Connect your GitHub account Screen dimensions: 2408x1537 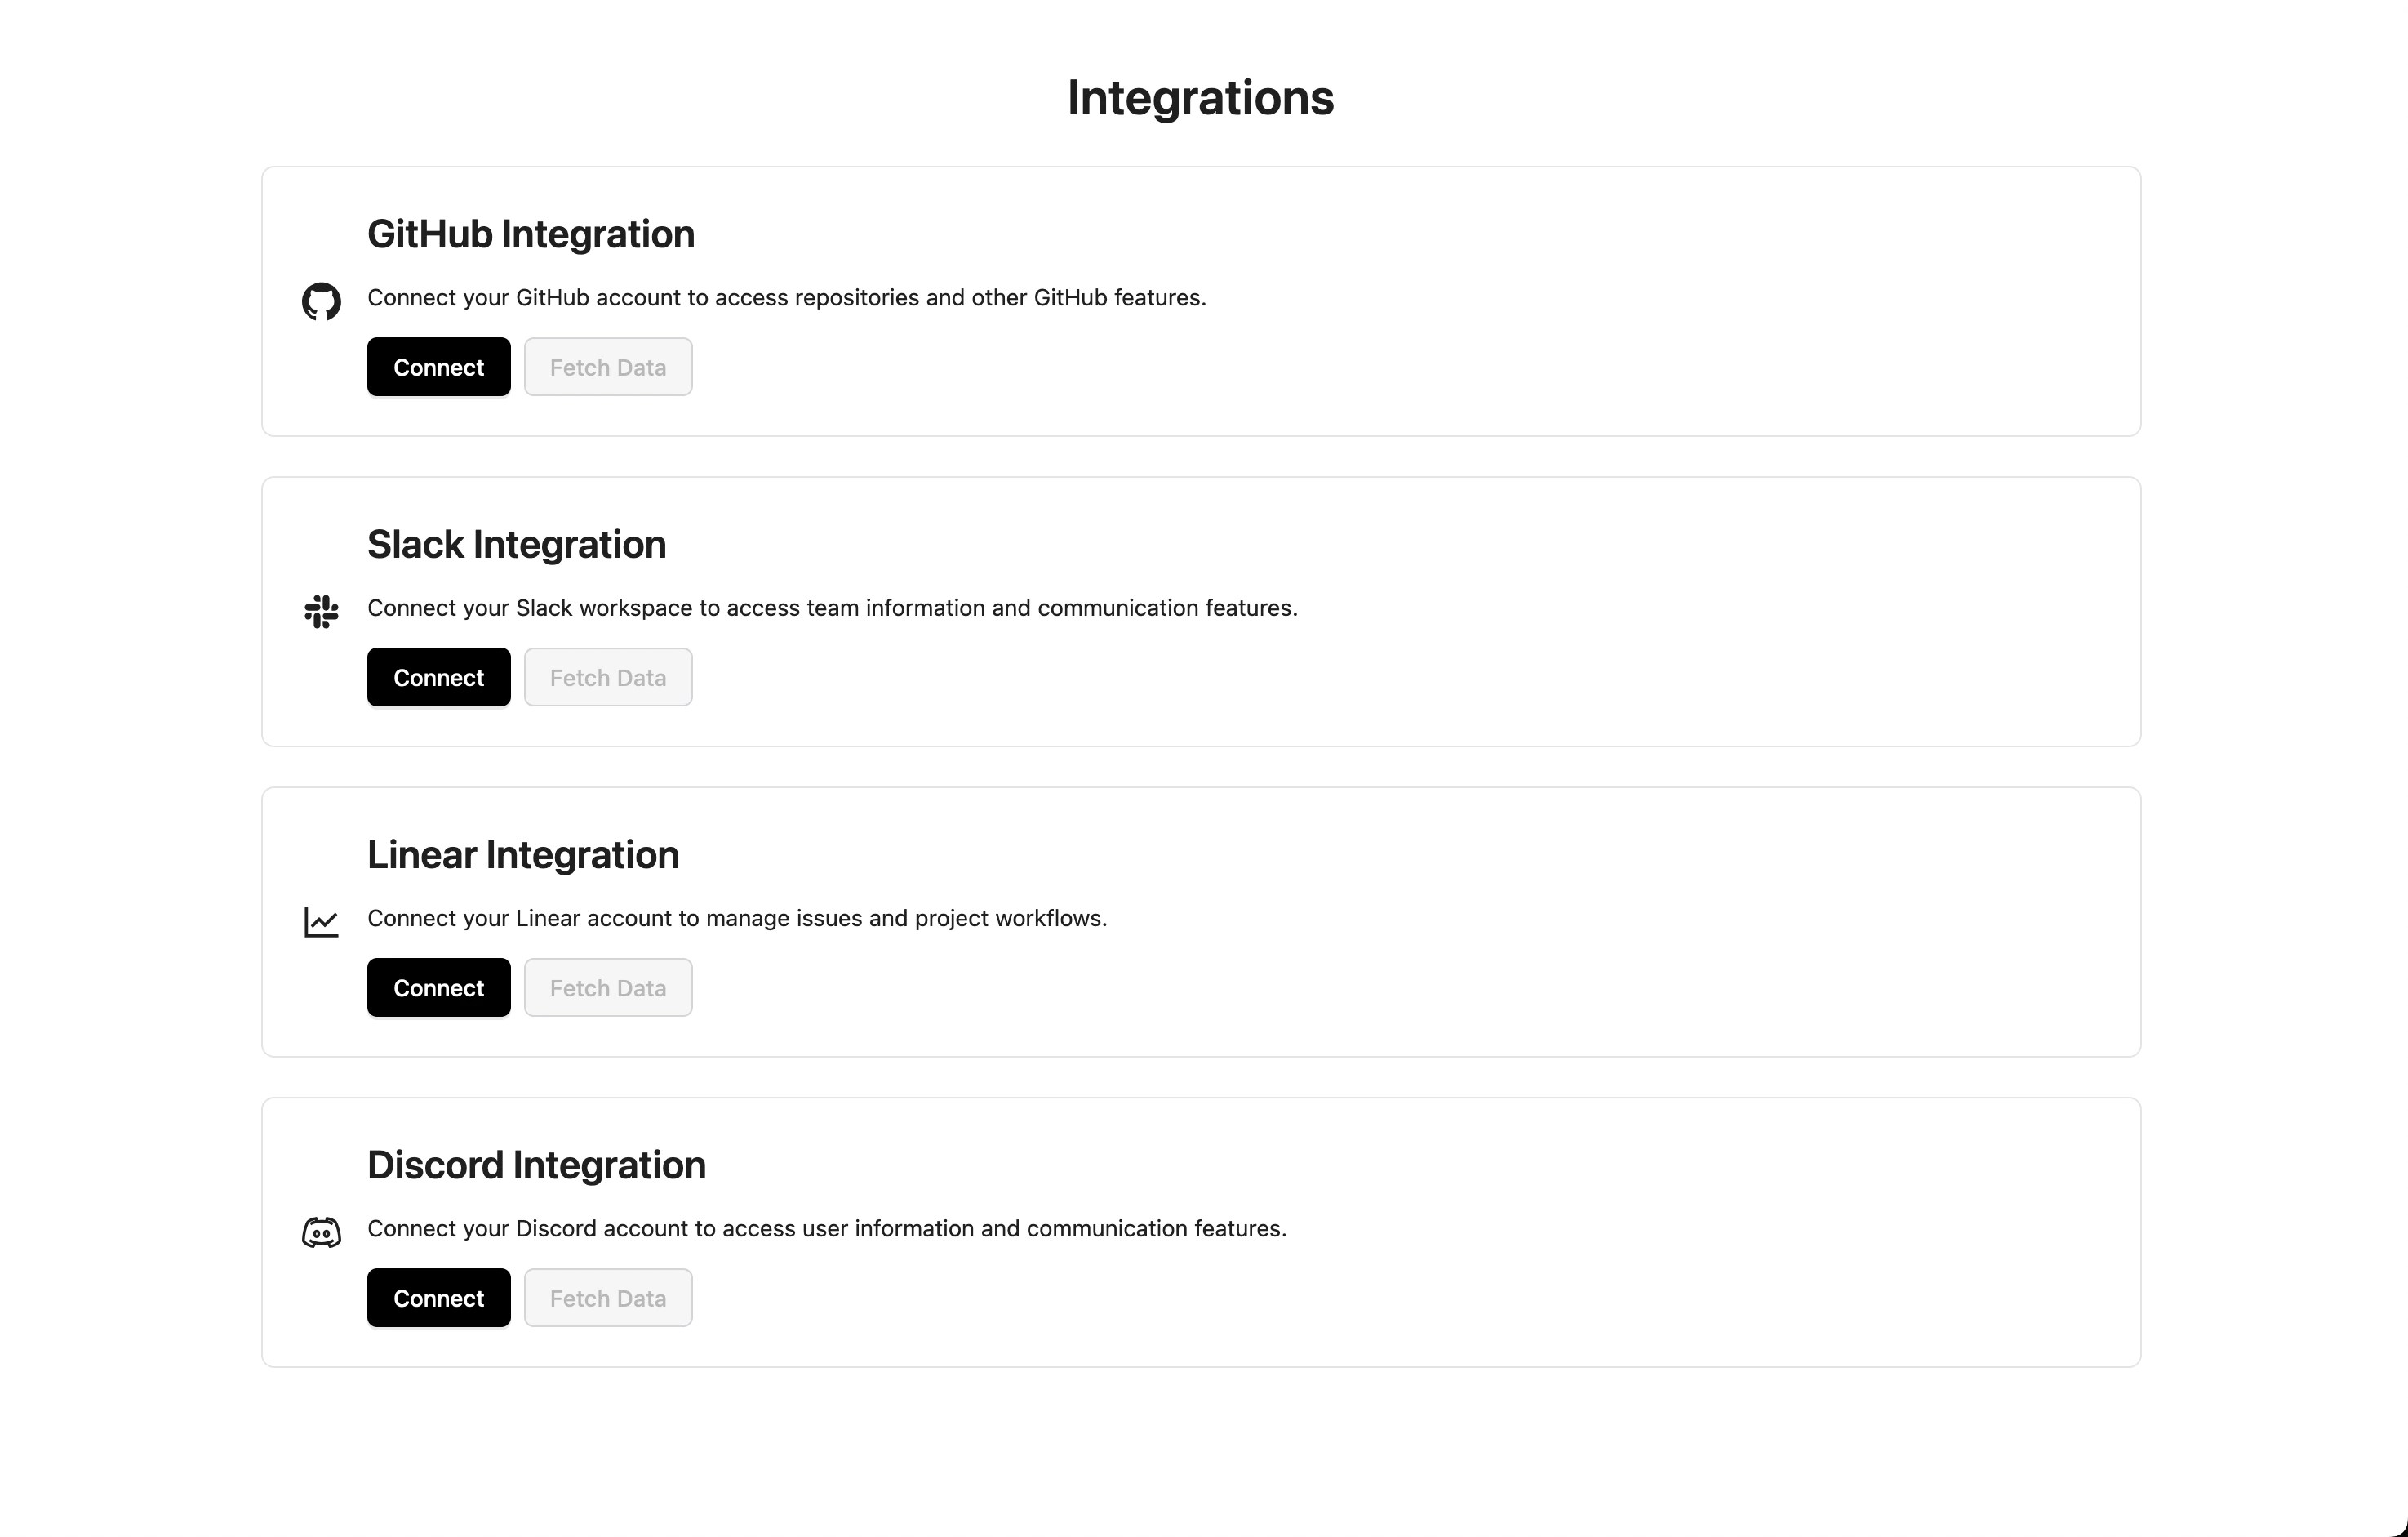(438, 366)
